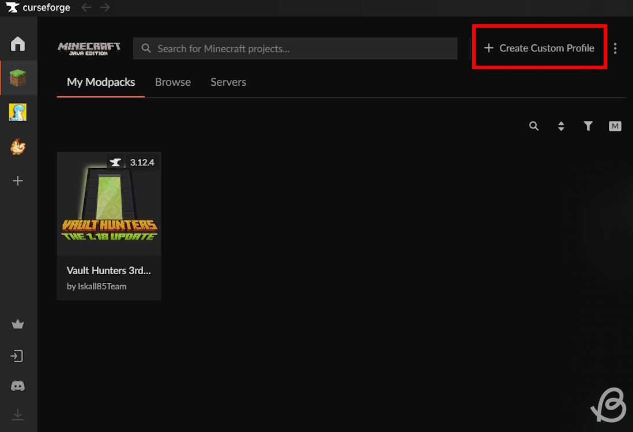The image size is (633, 432).
Task: Switch to the Browse tab
Action: click(172, 82)
